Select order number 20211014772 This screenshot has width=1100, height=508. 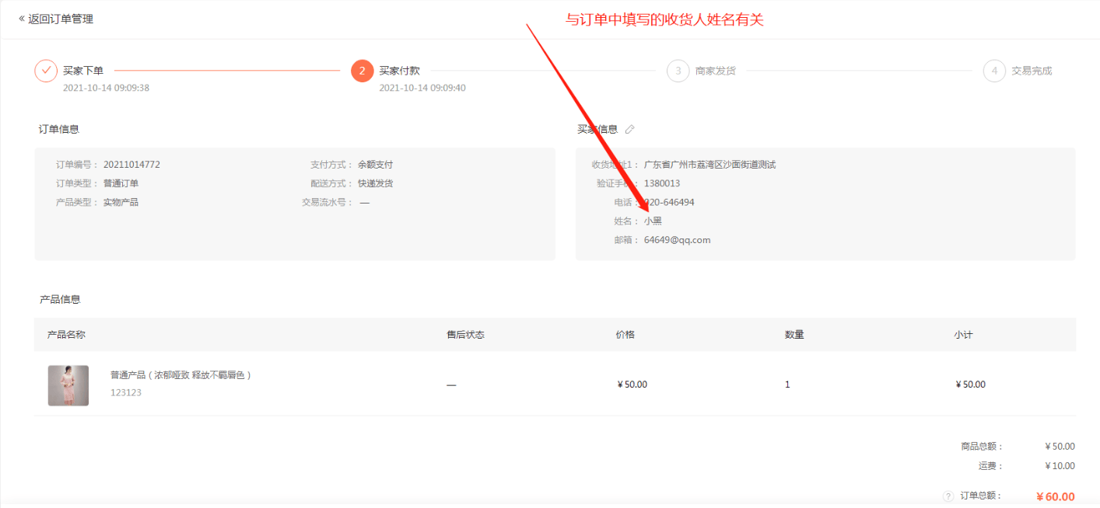[131, 165]
